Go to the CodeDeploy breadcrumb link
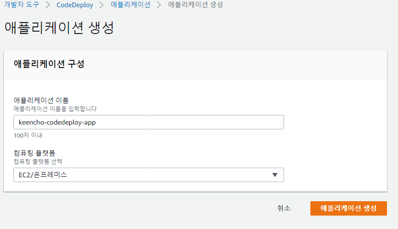Viewport: 398px width, 229px height. tap(75, 5)
